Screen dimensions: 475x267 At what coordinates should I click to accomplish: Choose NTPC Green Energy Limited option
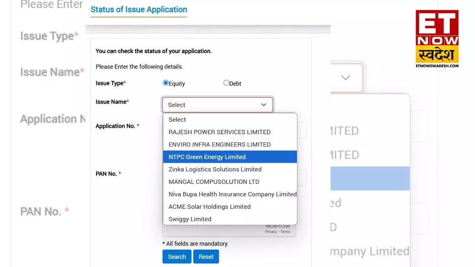(230, 157)
